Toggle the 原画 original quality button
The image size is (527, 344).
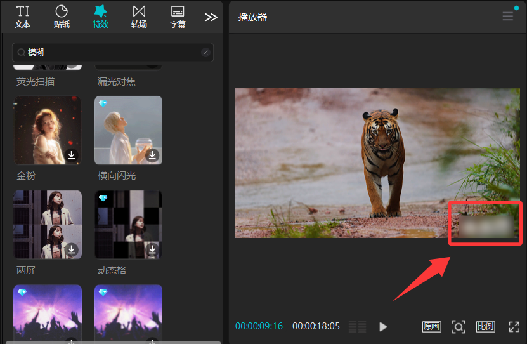(x=431, y=327)
